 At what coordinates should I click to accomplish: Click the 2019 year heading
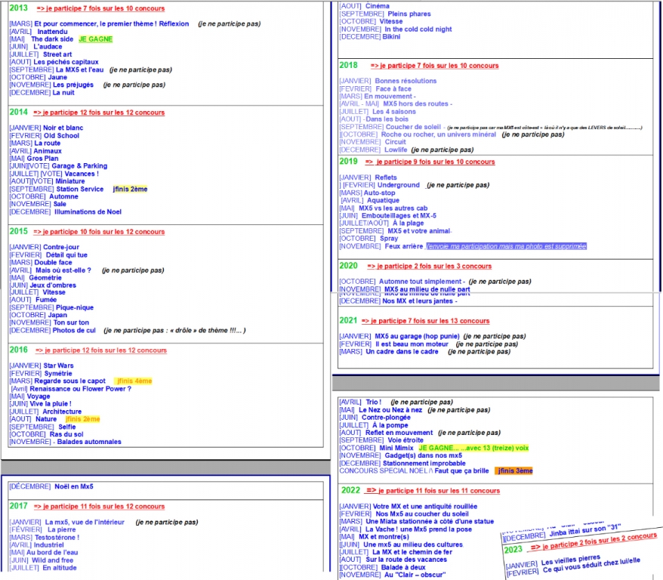click(348, 161)
